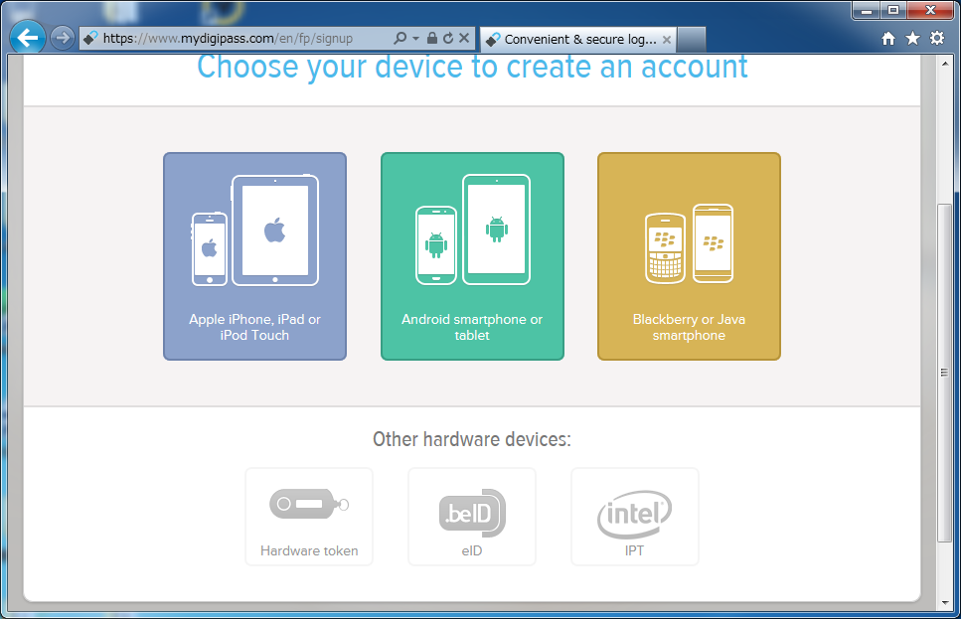Go back using the browser back arrow
Viewport: 961px width, 619px height.
coord(28,38)
